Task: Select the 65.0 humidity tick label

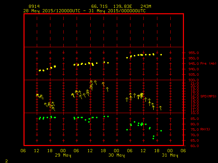Action: (x=194, y=140)
